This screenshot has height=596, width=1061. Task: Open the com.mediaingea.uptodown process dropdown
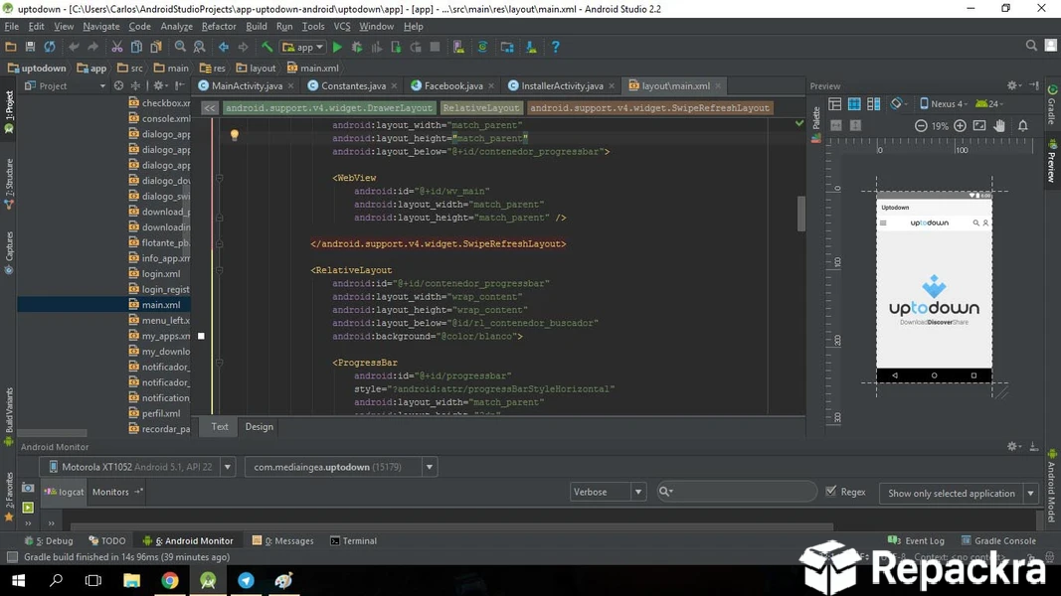point(341,467)
